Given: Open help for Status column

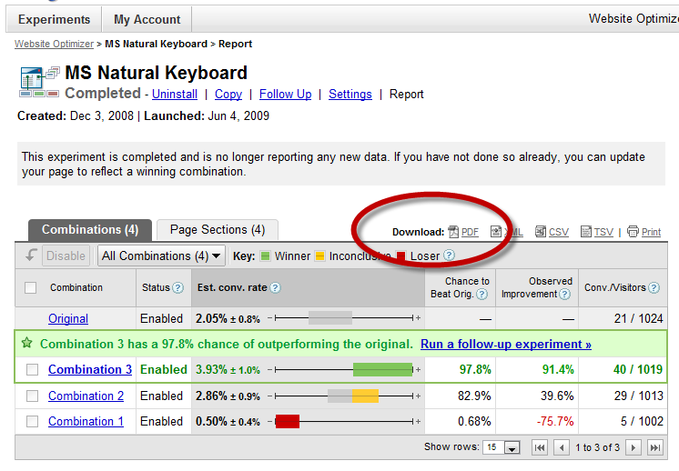Looking at the screenshot, I should tap(177, 287).
